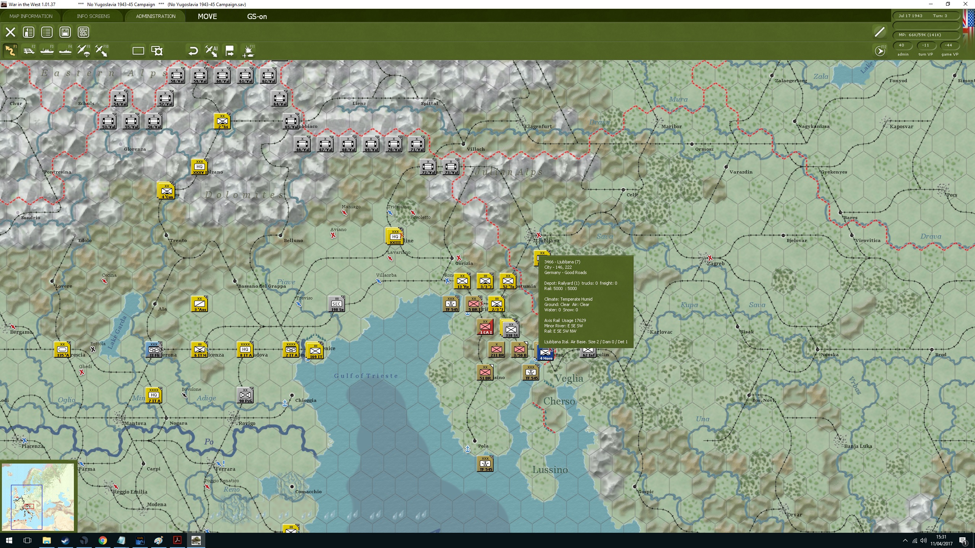The height and width of the screenshot is (548, 975).
Task: Toggle battle sites display F11
Action: click(248, 51)
